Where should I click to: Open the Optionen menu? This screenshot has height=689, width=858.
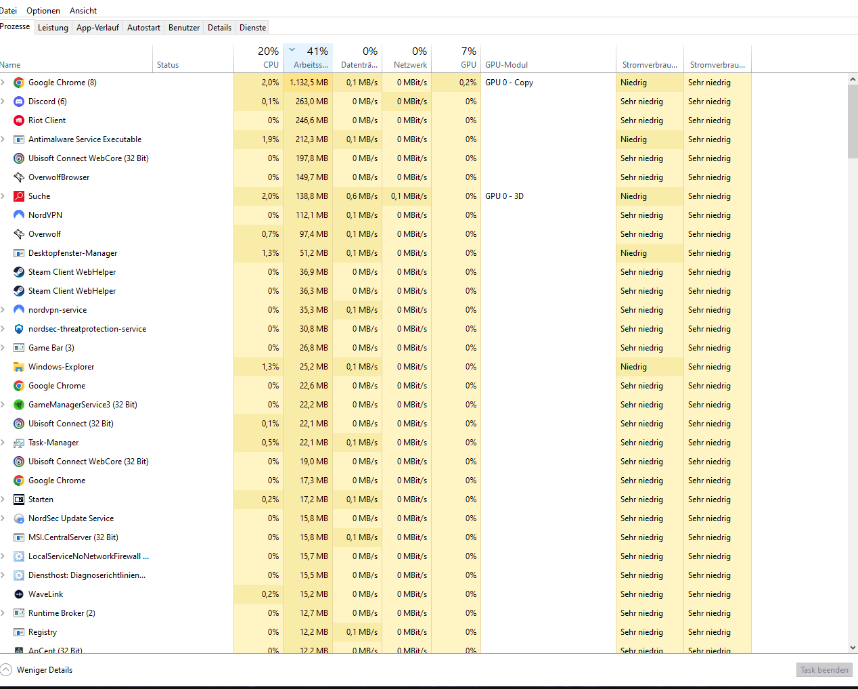click(x=43, y=11)
